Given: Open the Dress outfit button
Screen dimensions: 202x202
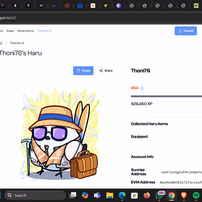Looking at the screenshot, I should click(83, 71).
